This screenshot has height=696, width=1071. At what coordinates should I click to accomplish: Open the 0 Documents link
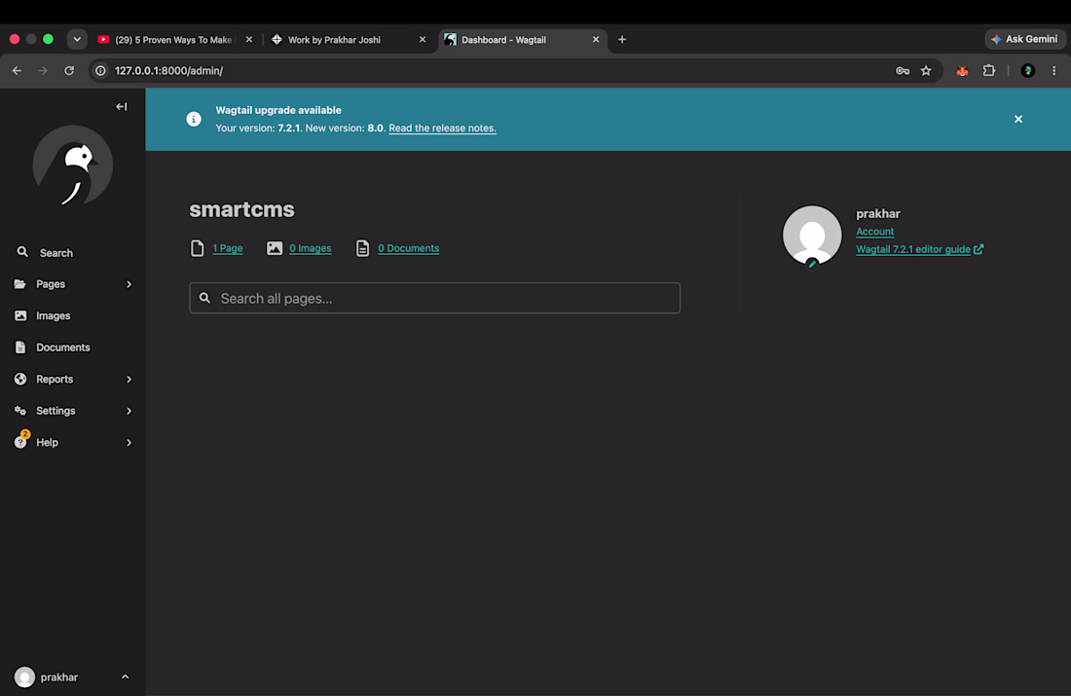[x=409, y=248]
